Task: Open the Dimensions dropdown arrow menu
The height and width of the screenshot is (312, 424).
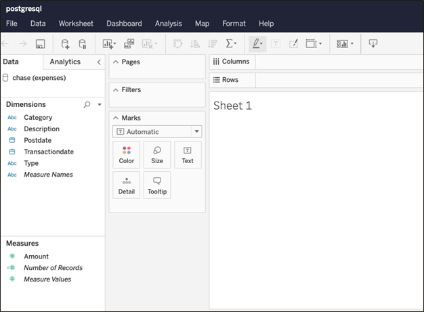Action: click(x=100, y=105)
